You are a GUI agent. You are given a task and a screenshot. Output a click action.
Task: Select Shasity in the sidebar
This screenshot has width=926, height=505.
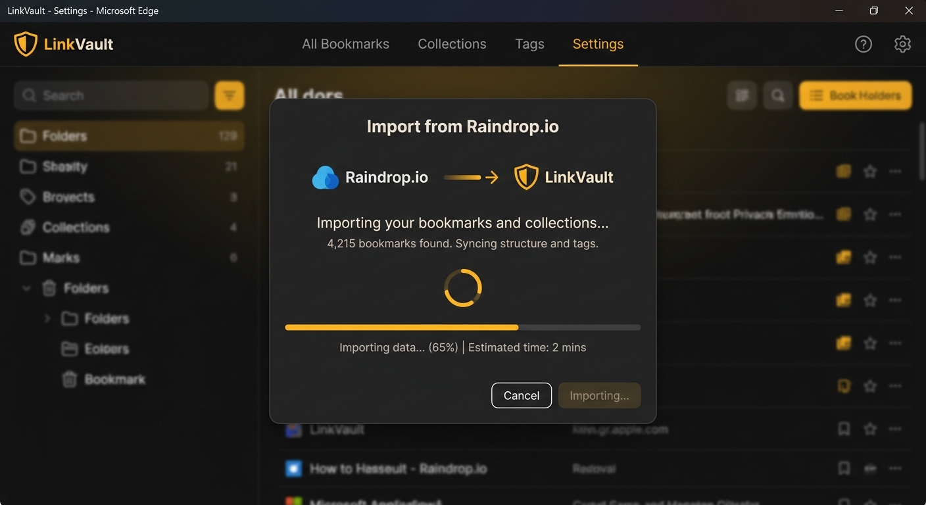click(x=129, y=166)
